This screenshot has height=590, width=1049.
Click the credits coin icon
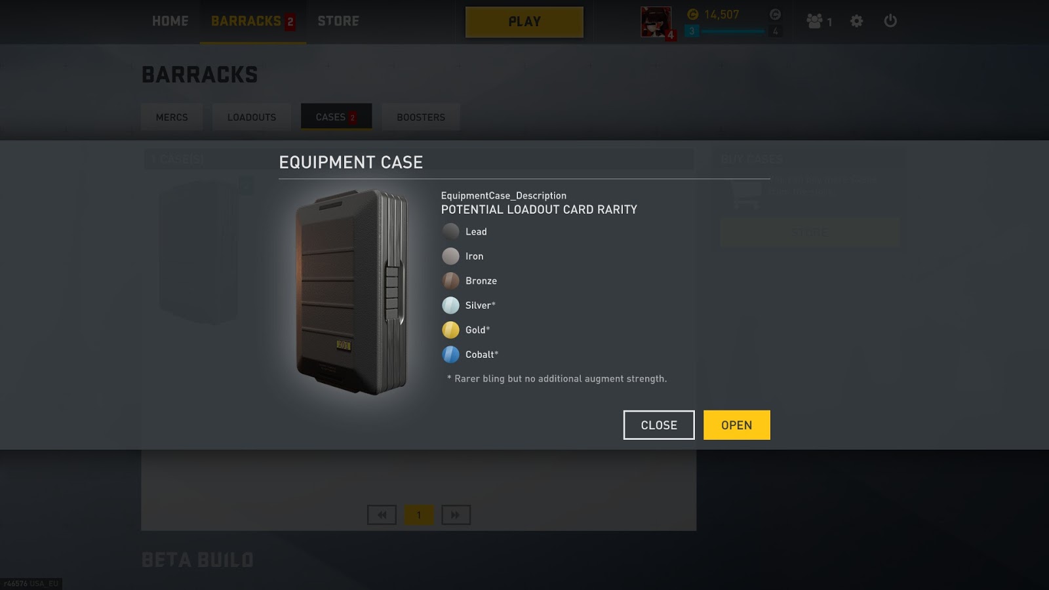(x=693, y=14)
